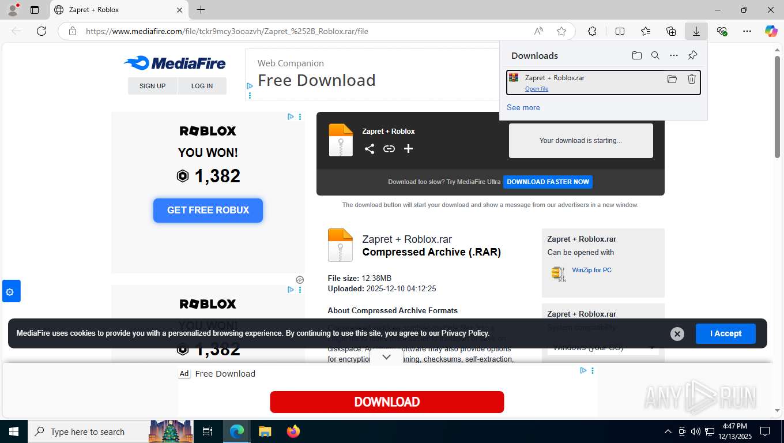Add this page to favorites star
Screen dimensions: 784x443
(x=561, y=31)
